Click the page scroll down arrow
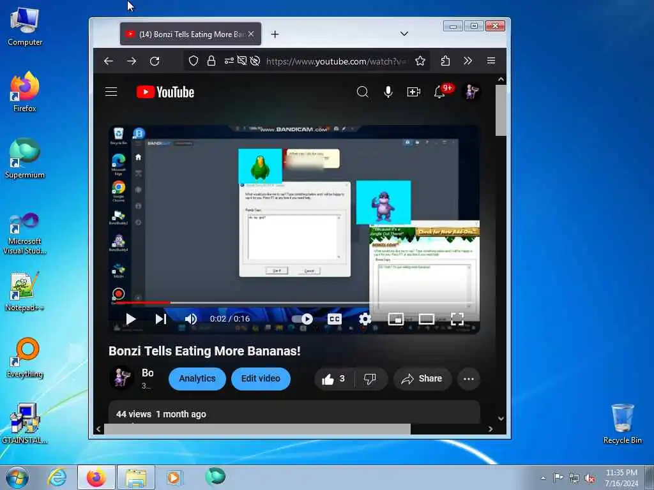The height and width of the screenshot is (490, 654). [501, 419]
